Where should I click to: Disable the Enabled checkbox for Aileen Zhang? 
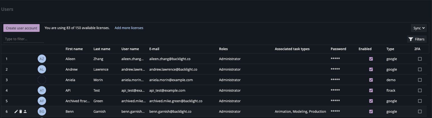(x=371, y=59)
